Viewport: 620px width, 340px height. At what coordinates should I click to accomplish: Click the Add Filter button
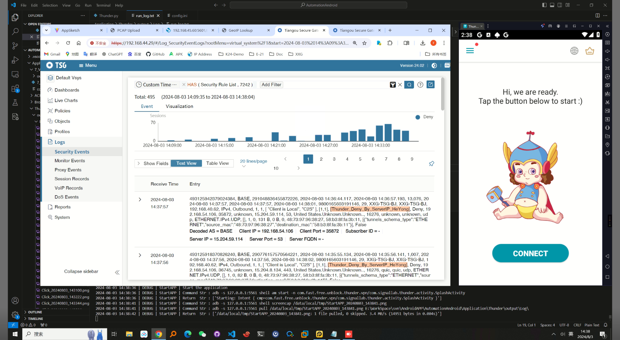[271, 85]
